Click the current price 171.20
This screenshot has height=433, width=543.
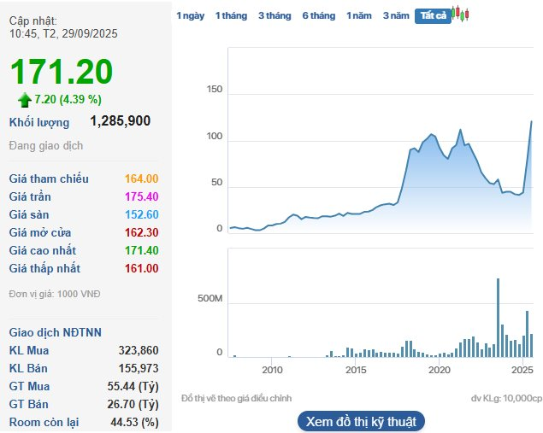pyautogui.click(x=62, y=72)
